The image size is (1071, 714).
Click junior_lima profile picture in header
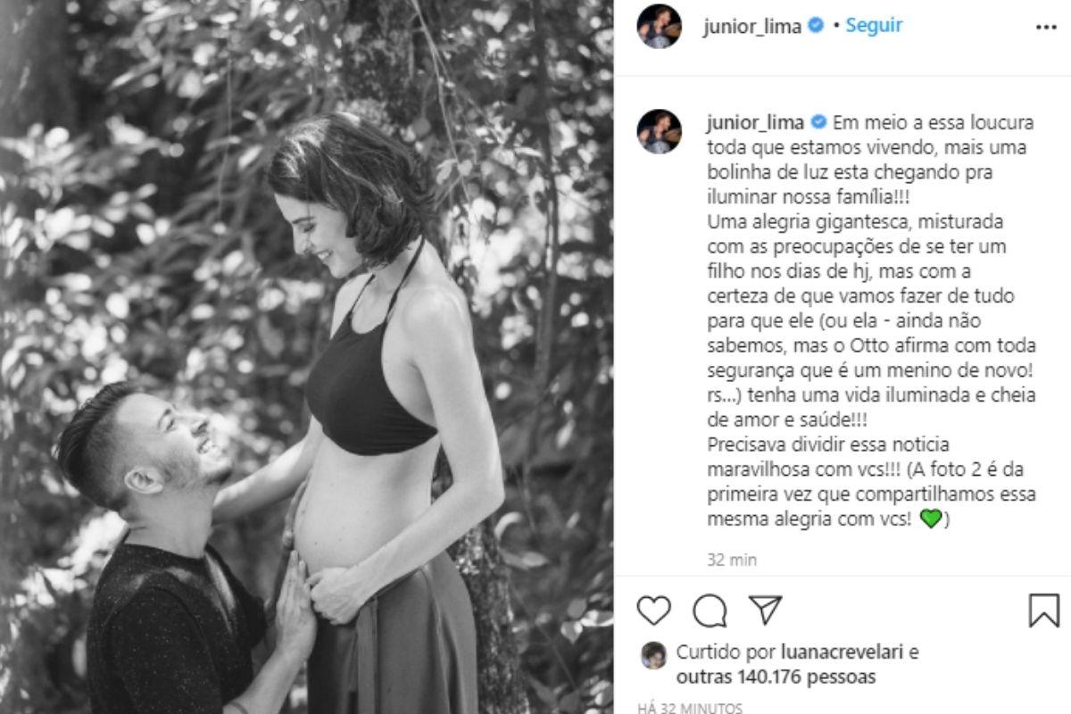pyautogui.click(x=659, y=26)
